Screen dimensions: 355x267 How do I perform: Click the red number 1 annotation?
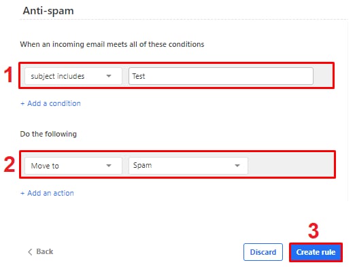pyautogui.click(x=8, y=75)
